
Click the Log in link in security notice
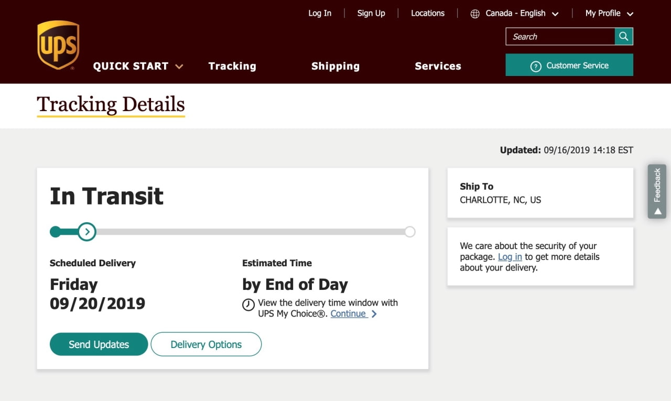[510, 257]
